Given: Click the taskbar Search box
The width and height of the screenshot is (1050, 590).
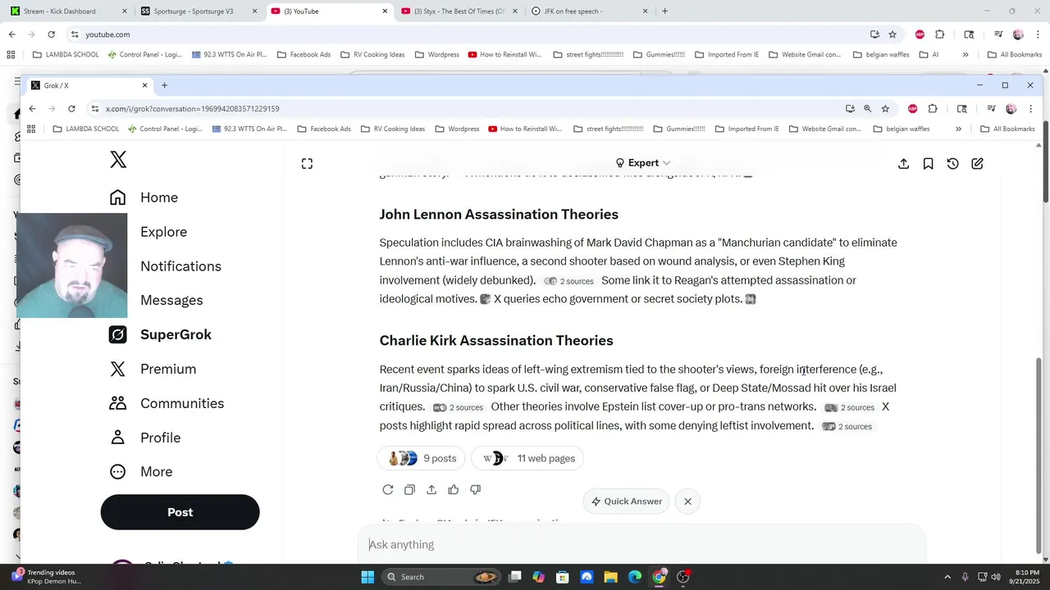Looking at the screenshot, I should [439, 577].
